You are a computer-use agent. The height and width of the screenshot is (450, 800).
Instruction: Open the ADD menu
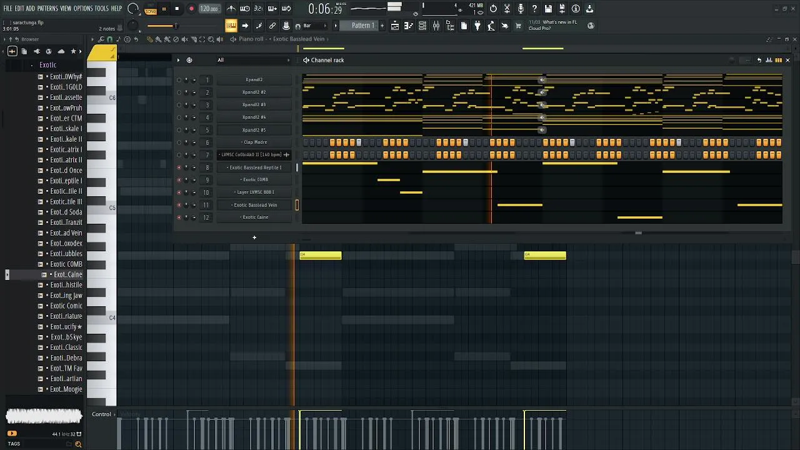click(x=30, y=9)
